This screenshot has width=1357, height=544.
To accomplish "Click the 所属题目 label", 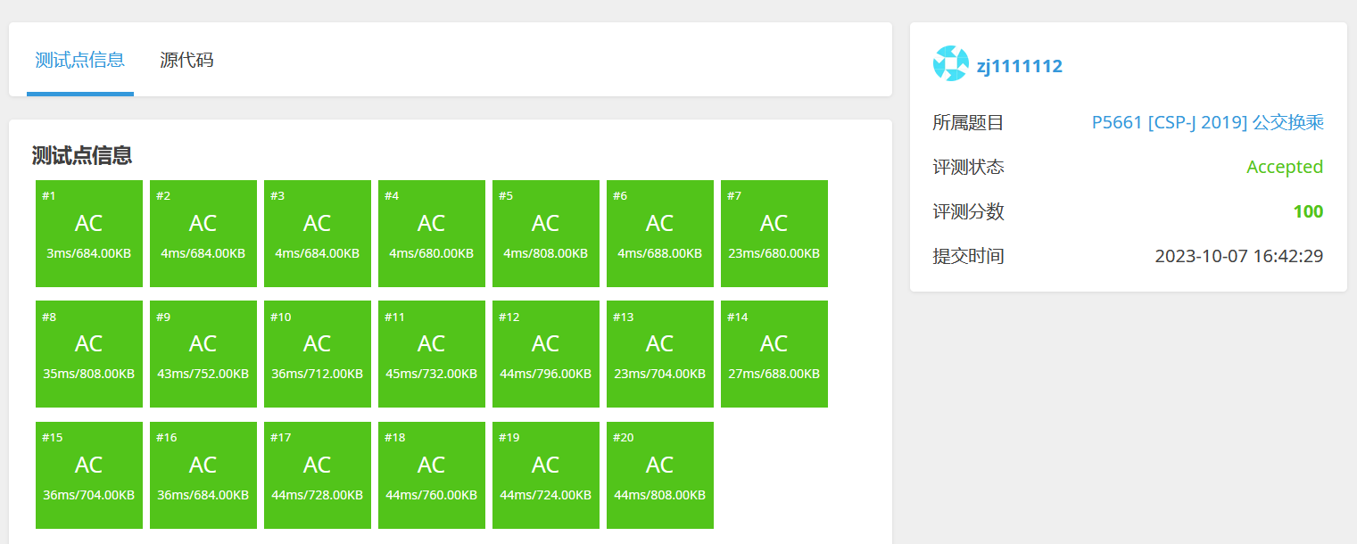I will tap(968, 123).
